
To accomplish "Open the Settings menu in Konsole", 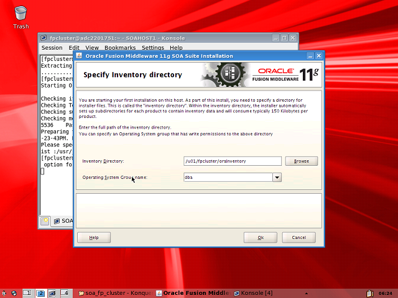I will (153, 48).
